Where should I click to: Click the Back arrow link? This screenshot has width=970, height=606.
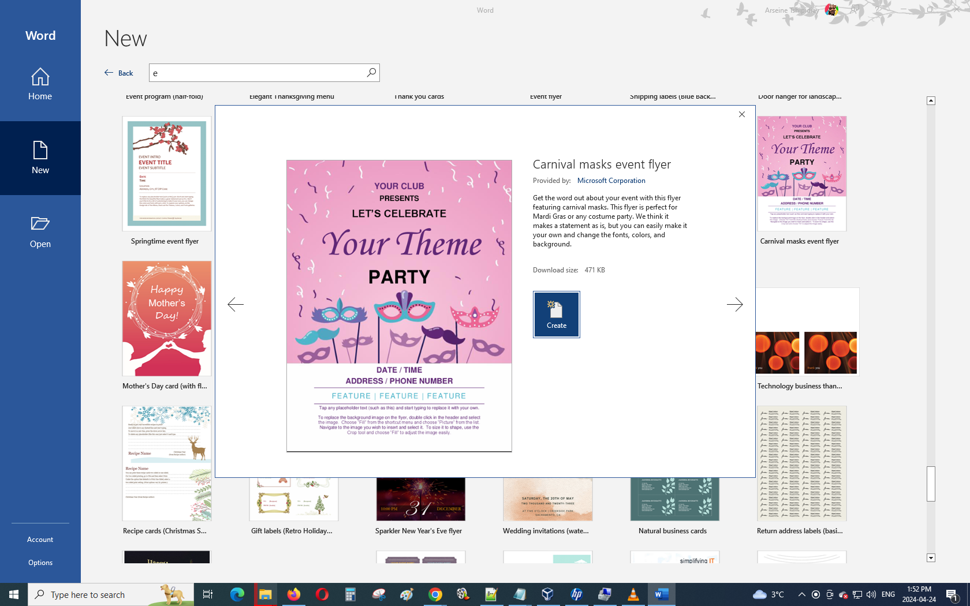[119, 73]
